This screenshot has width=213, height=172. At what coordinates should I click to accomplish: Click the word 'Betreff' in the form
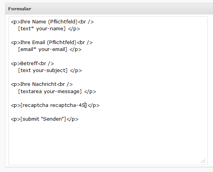29,64
